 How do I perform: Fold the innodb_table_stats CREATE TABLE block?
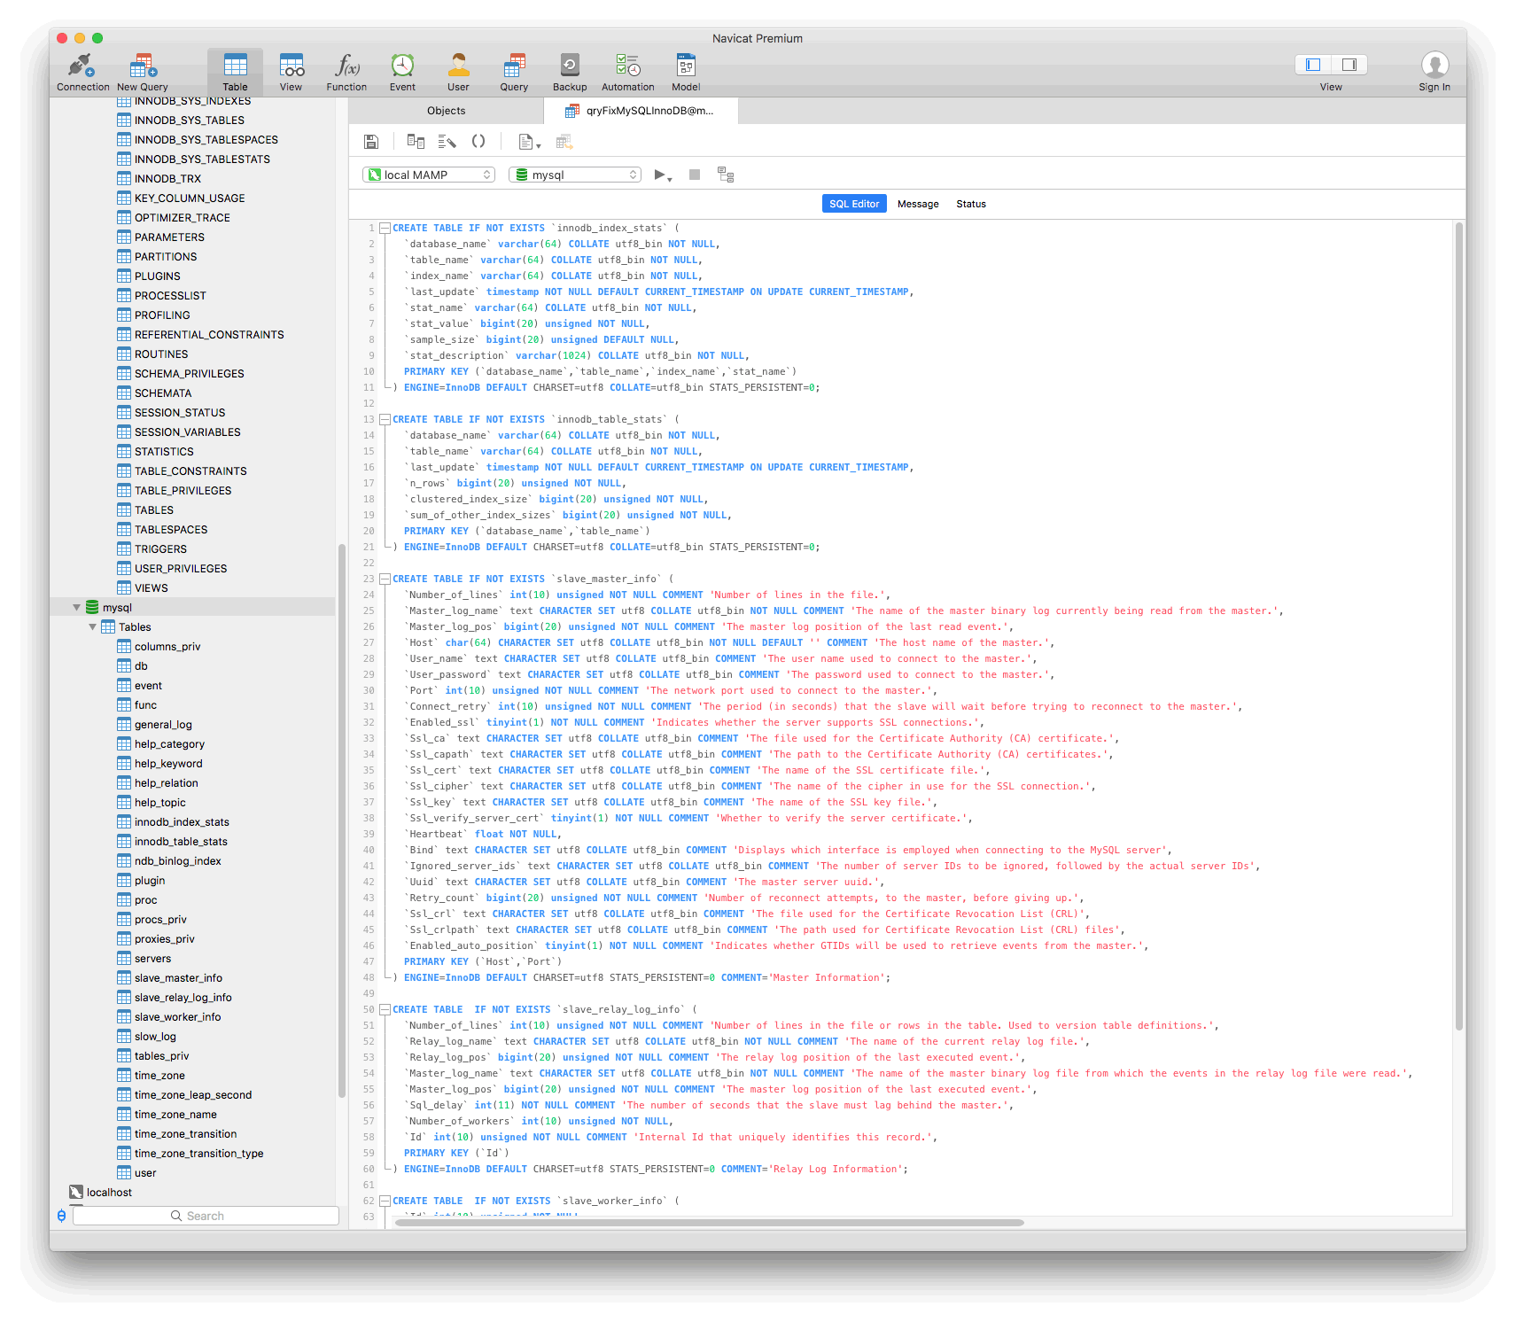(385, 420)
